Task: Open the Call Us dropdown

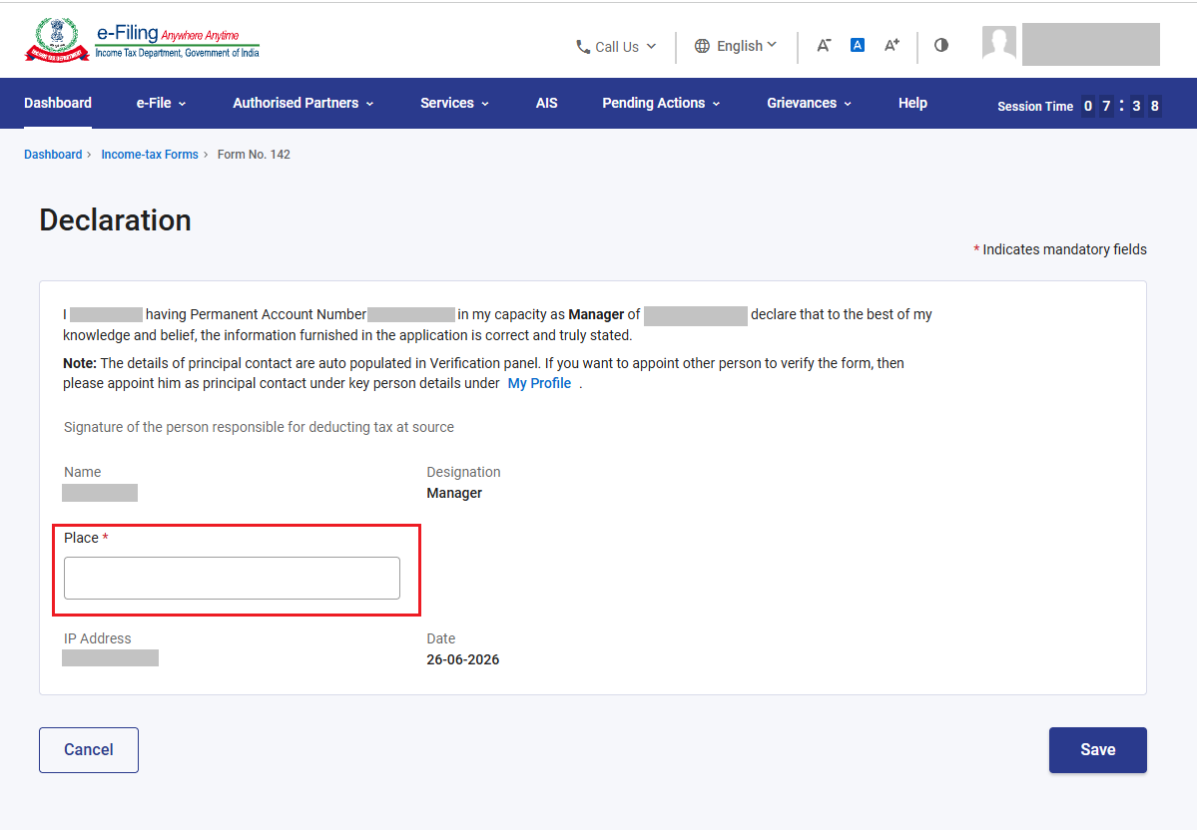Action: tap(616, 47)
